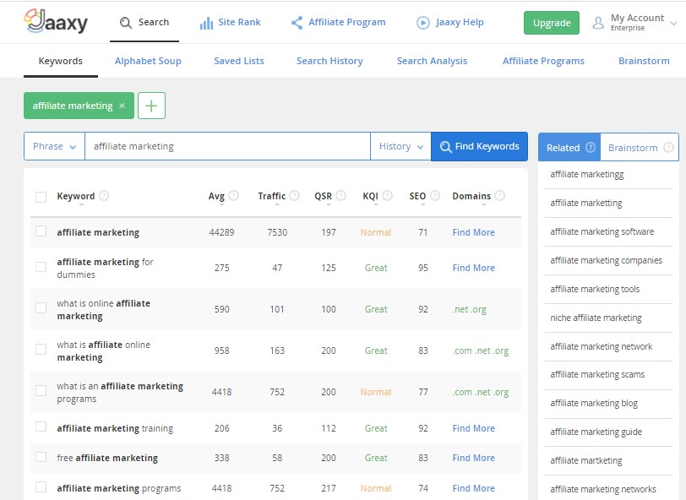Select related keyword 'affiliate marketing tools'
The height and width of the screenshot is (500, 686).
[x=595, y=289]
